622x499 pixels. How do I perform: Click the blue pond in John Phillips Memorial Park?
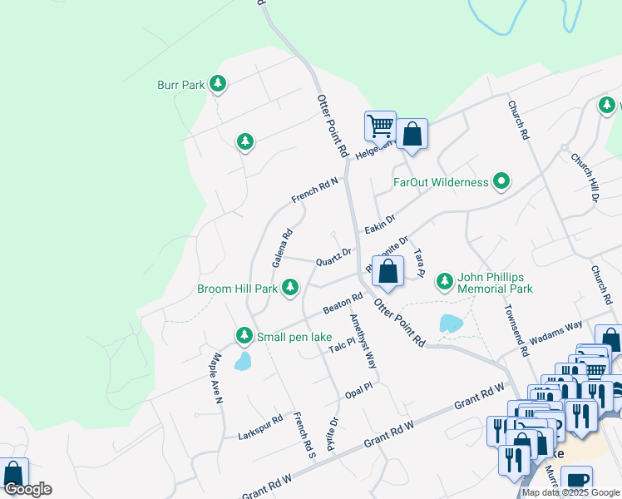pyautogui.click(x=450, y=324)
